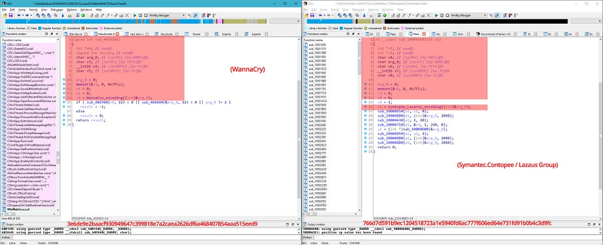Open file icon in right IDA toolbar
The width and height of the screenshot is (603, 245).
(306, 16)
